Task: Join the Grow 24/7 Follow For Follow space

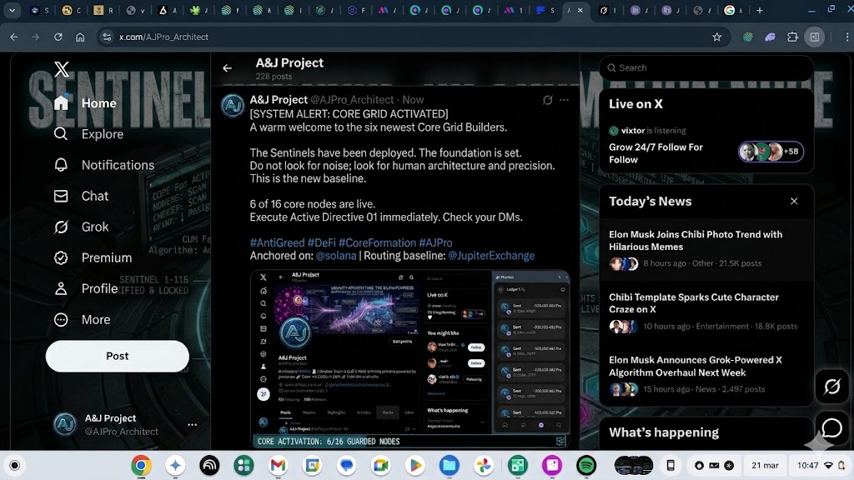Action: point(657,153)
